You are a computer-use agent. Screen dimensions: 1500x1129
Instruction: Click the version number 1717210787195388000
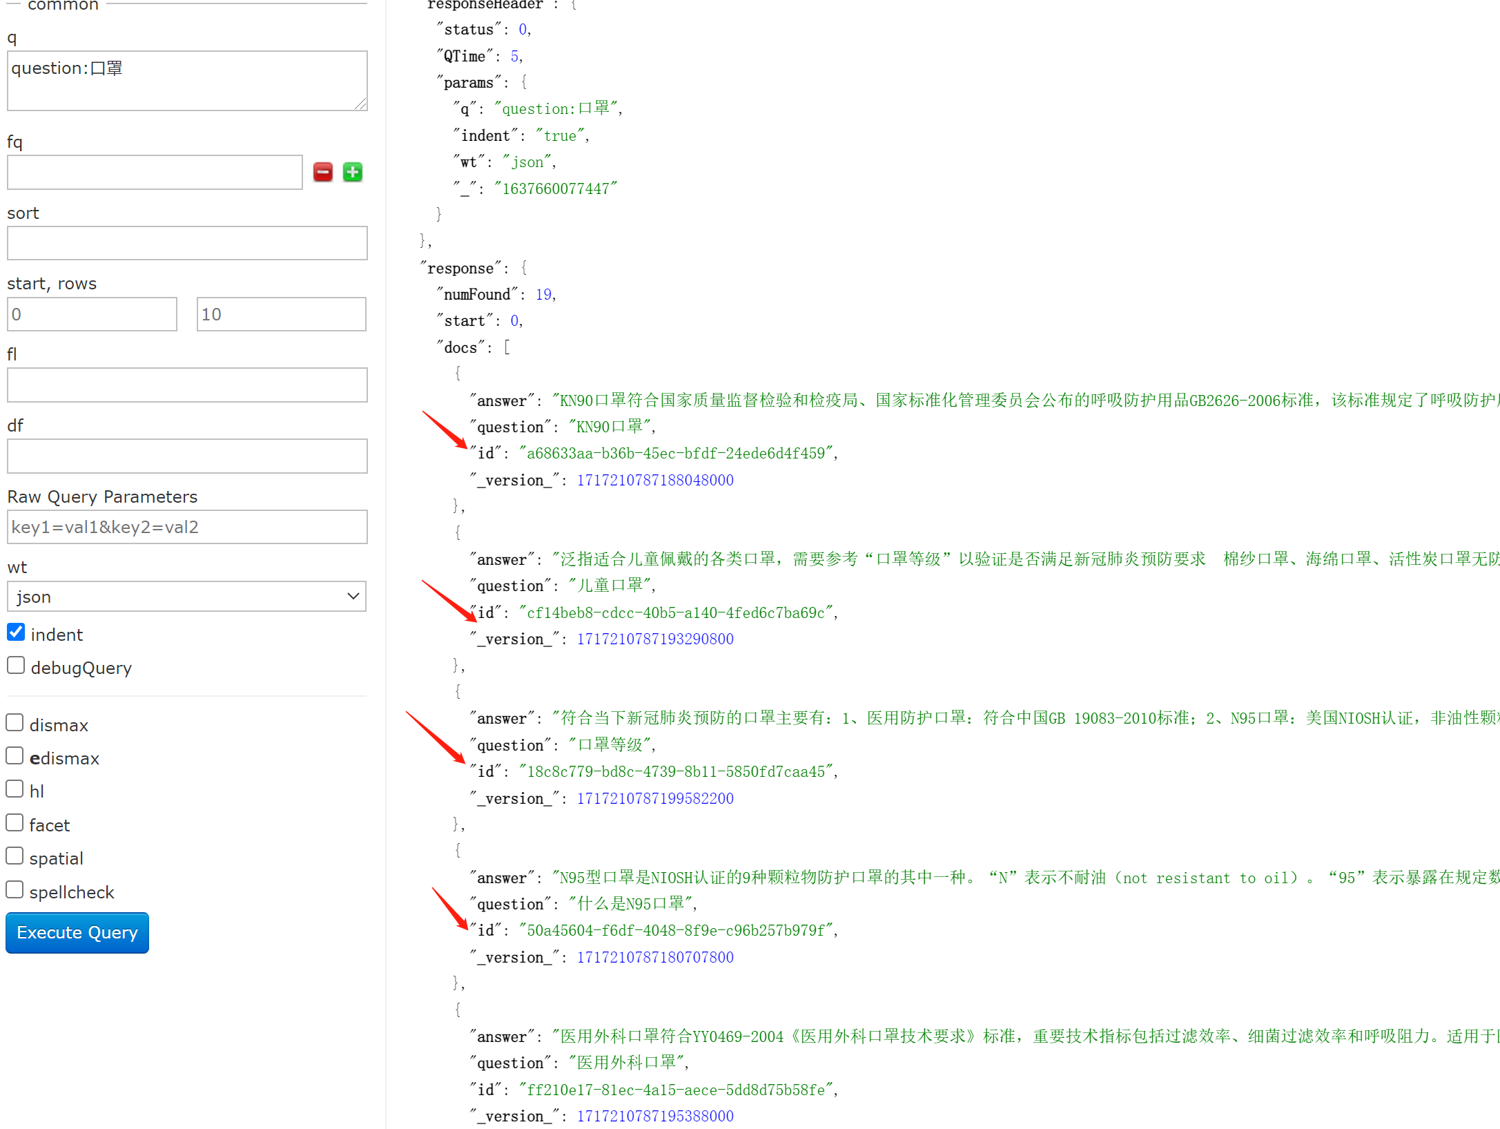[x=655, y=1117]
